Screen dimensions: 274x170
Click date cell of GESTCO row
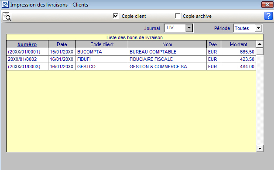tap(62, 67)
